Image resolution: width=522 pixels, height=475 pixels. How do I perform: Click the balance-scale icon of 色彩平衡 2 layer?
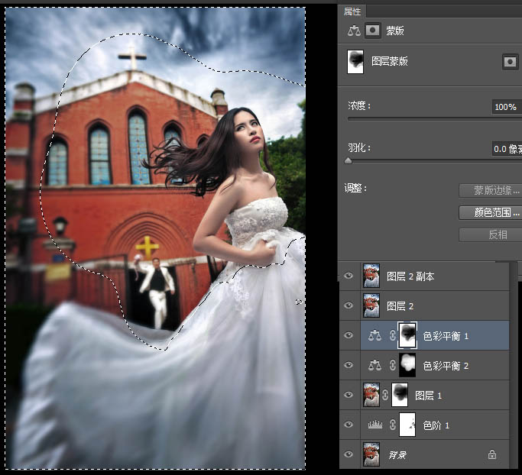(375, 366)
